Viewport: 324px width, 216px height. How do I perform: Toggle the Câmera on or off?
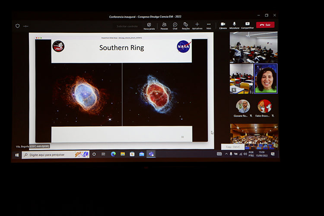223,25
